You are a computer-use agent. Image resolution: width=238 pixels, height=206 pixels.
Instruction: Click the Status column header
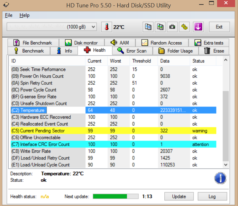click(203, 61)
